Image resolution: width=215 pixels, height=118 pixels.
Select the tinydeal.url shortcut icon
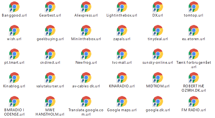tap(158, 30)
